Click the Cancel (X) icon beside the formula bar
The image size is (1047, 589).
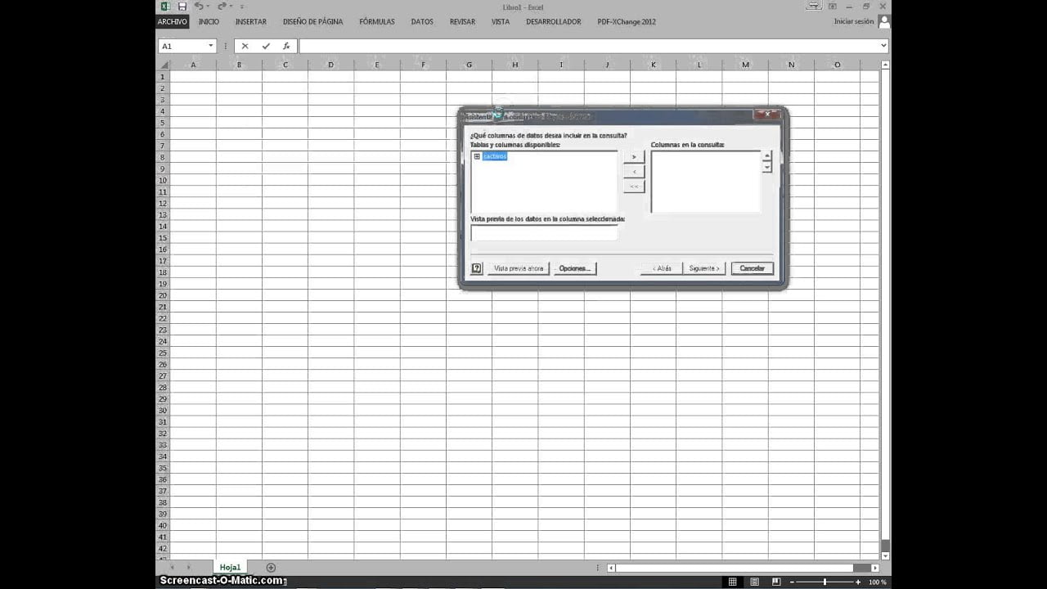pos(245,46)
